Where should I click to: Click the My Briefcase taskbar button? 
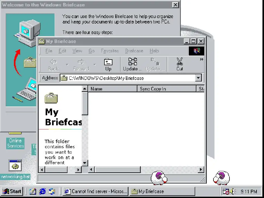tap(162, 192)
